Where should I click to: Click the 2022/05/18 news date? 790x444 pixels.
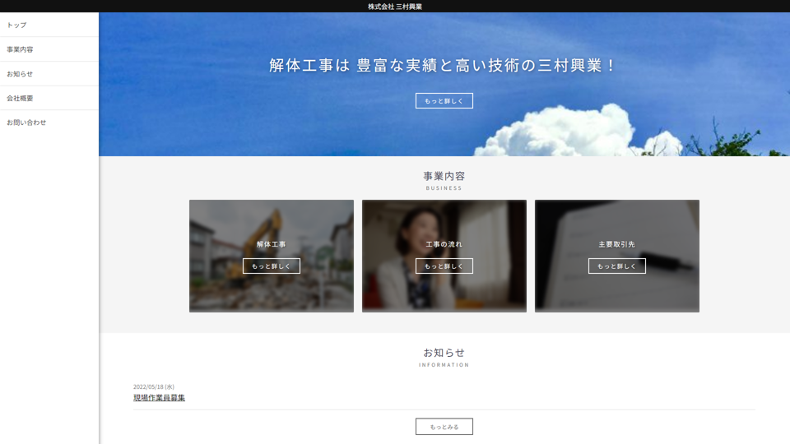(154, 386)
